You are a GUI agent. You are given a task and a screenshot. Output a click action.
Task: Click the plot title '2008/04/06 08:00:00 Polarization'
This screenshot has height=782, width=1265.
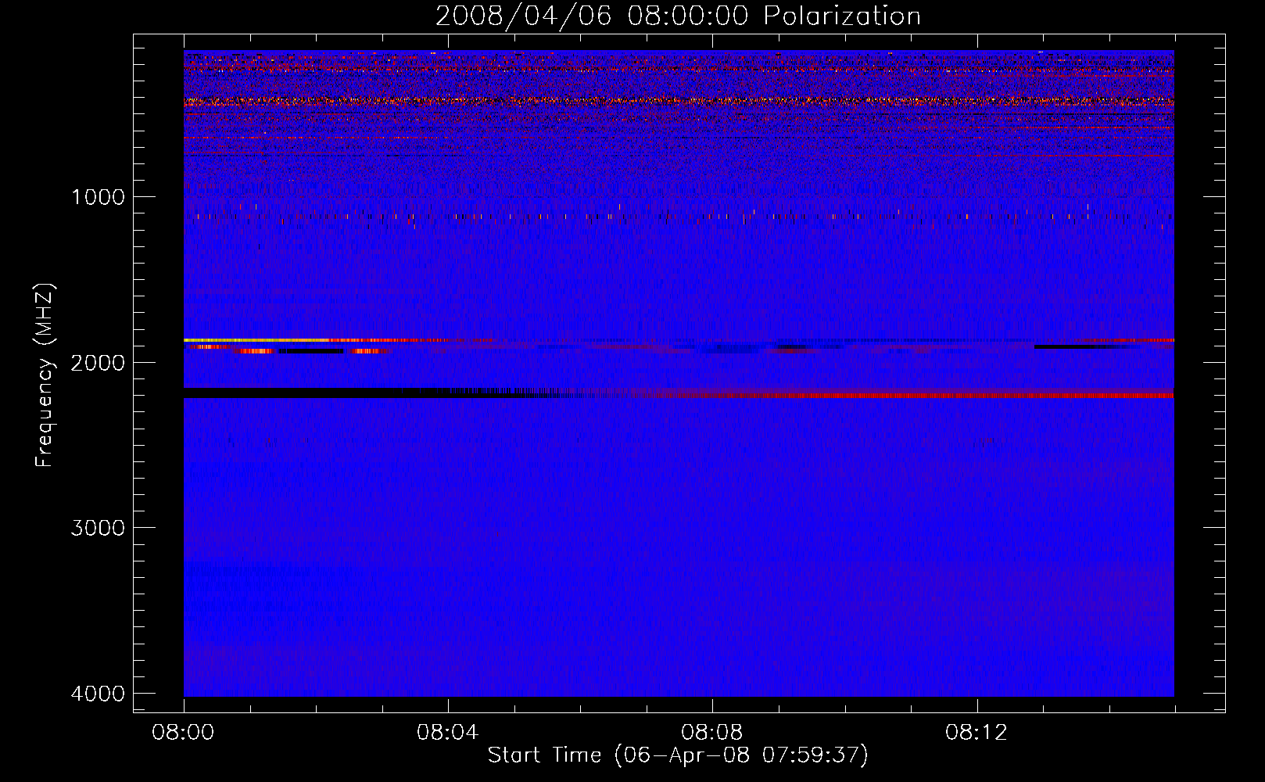point(678,16)
